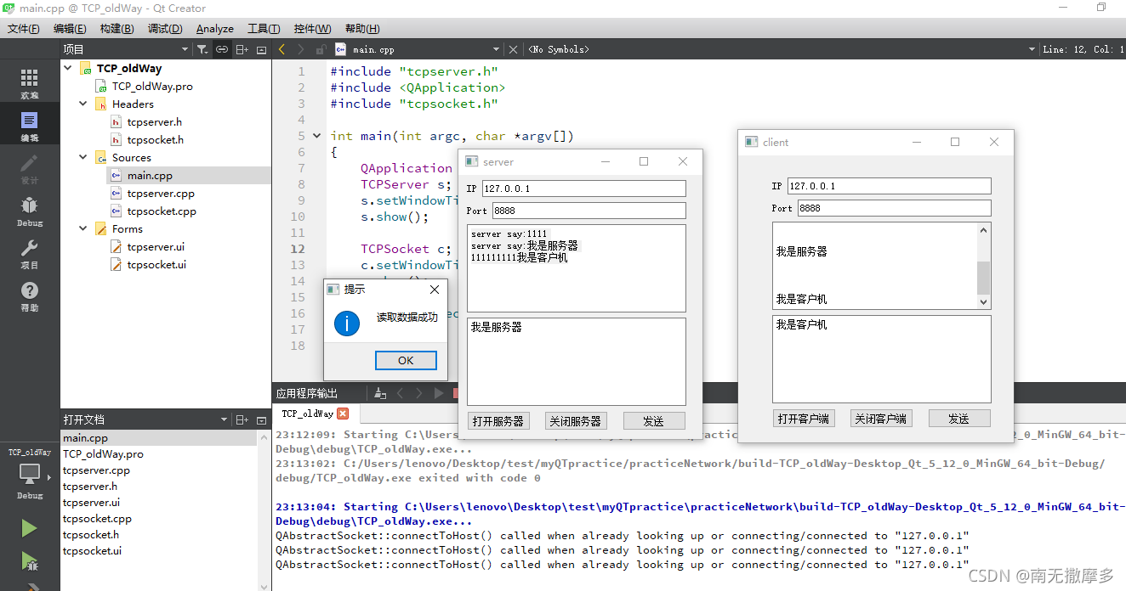Viewport: 1126px width, 591px height.
Task: Go to next item in application output
Action: pyautogui.click(x=418, y=393)
